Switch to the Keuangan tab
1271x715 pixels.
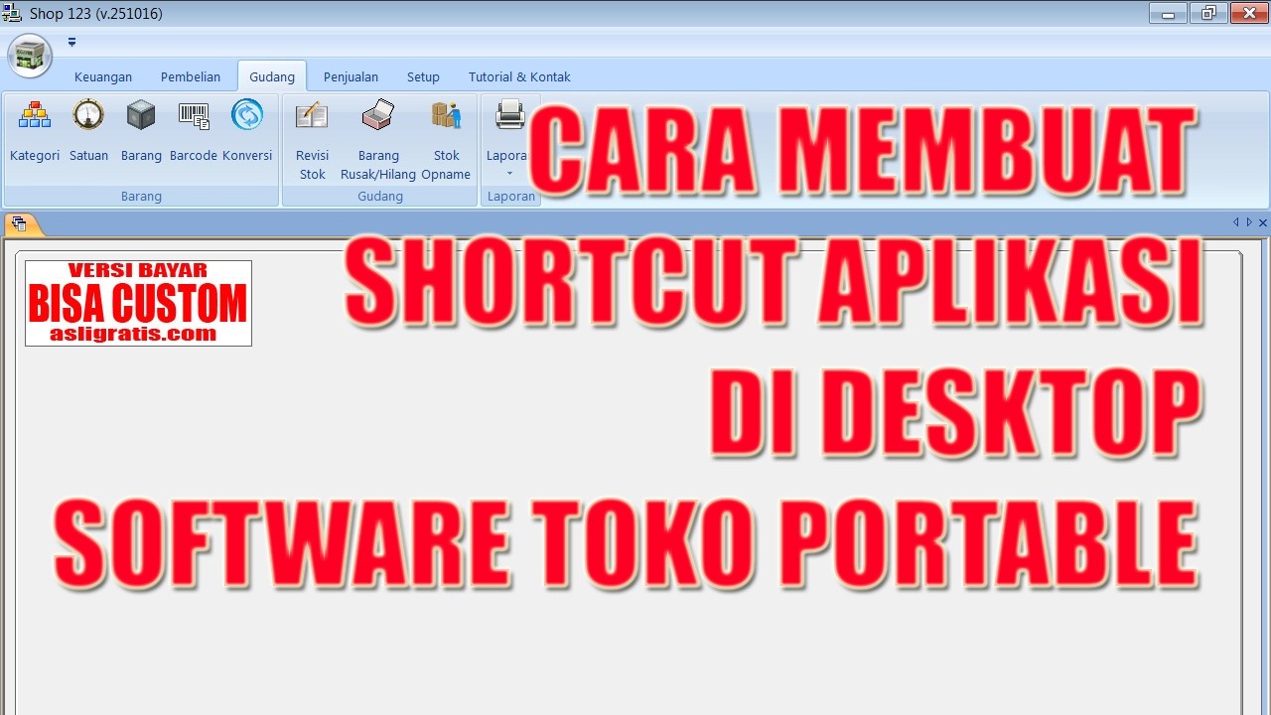[x=103, y=76]
